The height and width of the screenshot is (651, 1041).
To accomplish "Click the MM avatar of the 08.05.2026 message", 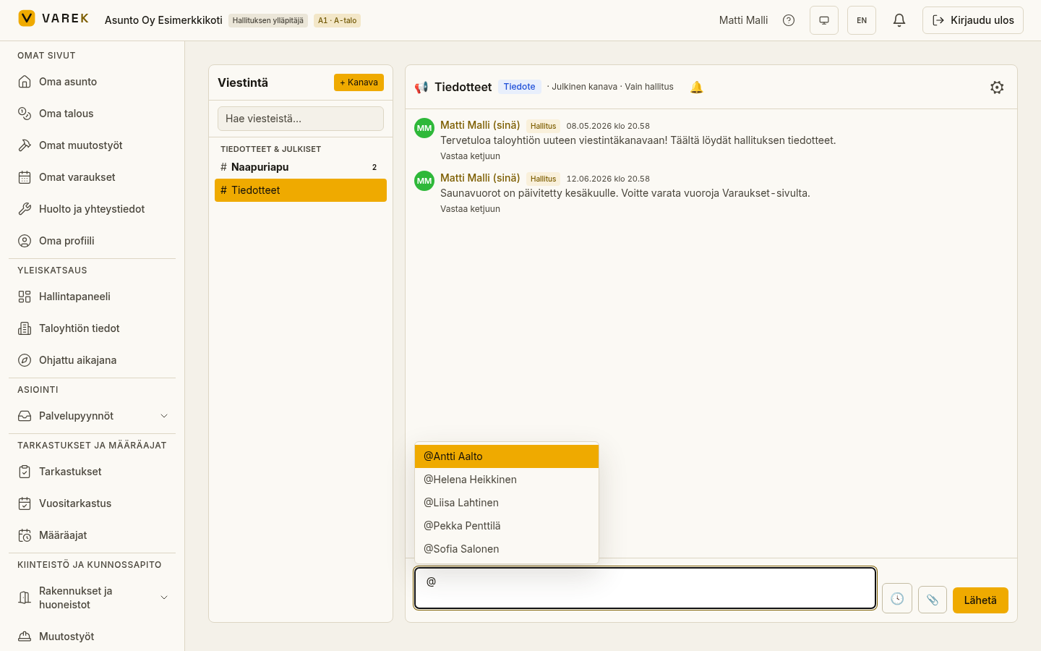I will tap(424, 128).
